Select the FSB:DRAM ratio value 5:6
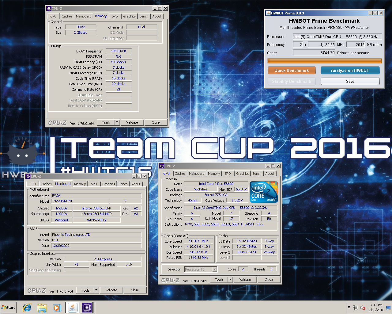The width and height of the screenshot is (392, 314). [x=119, y=56]
